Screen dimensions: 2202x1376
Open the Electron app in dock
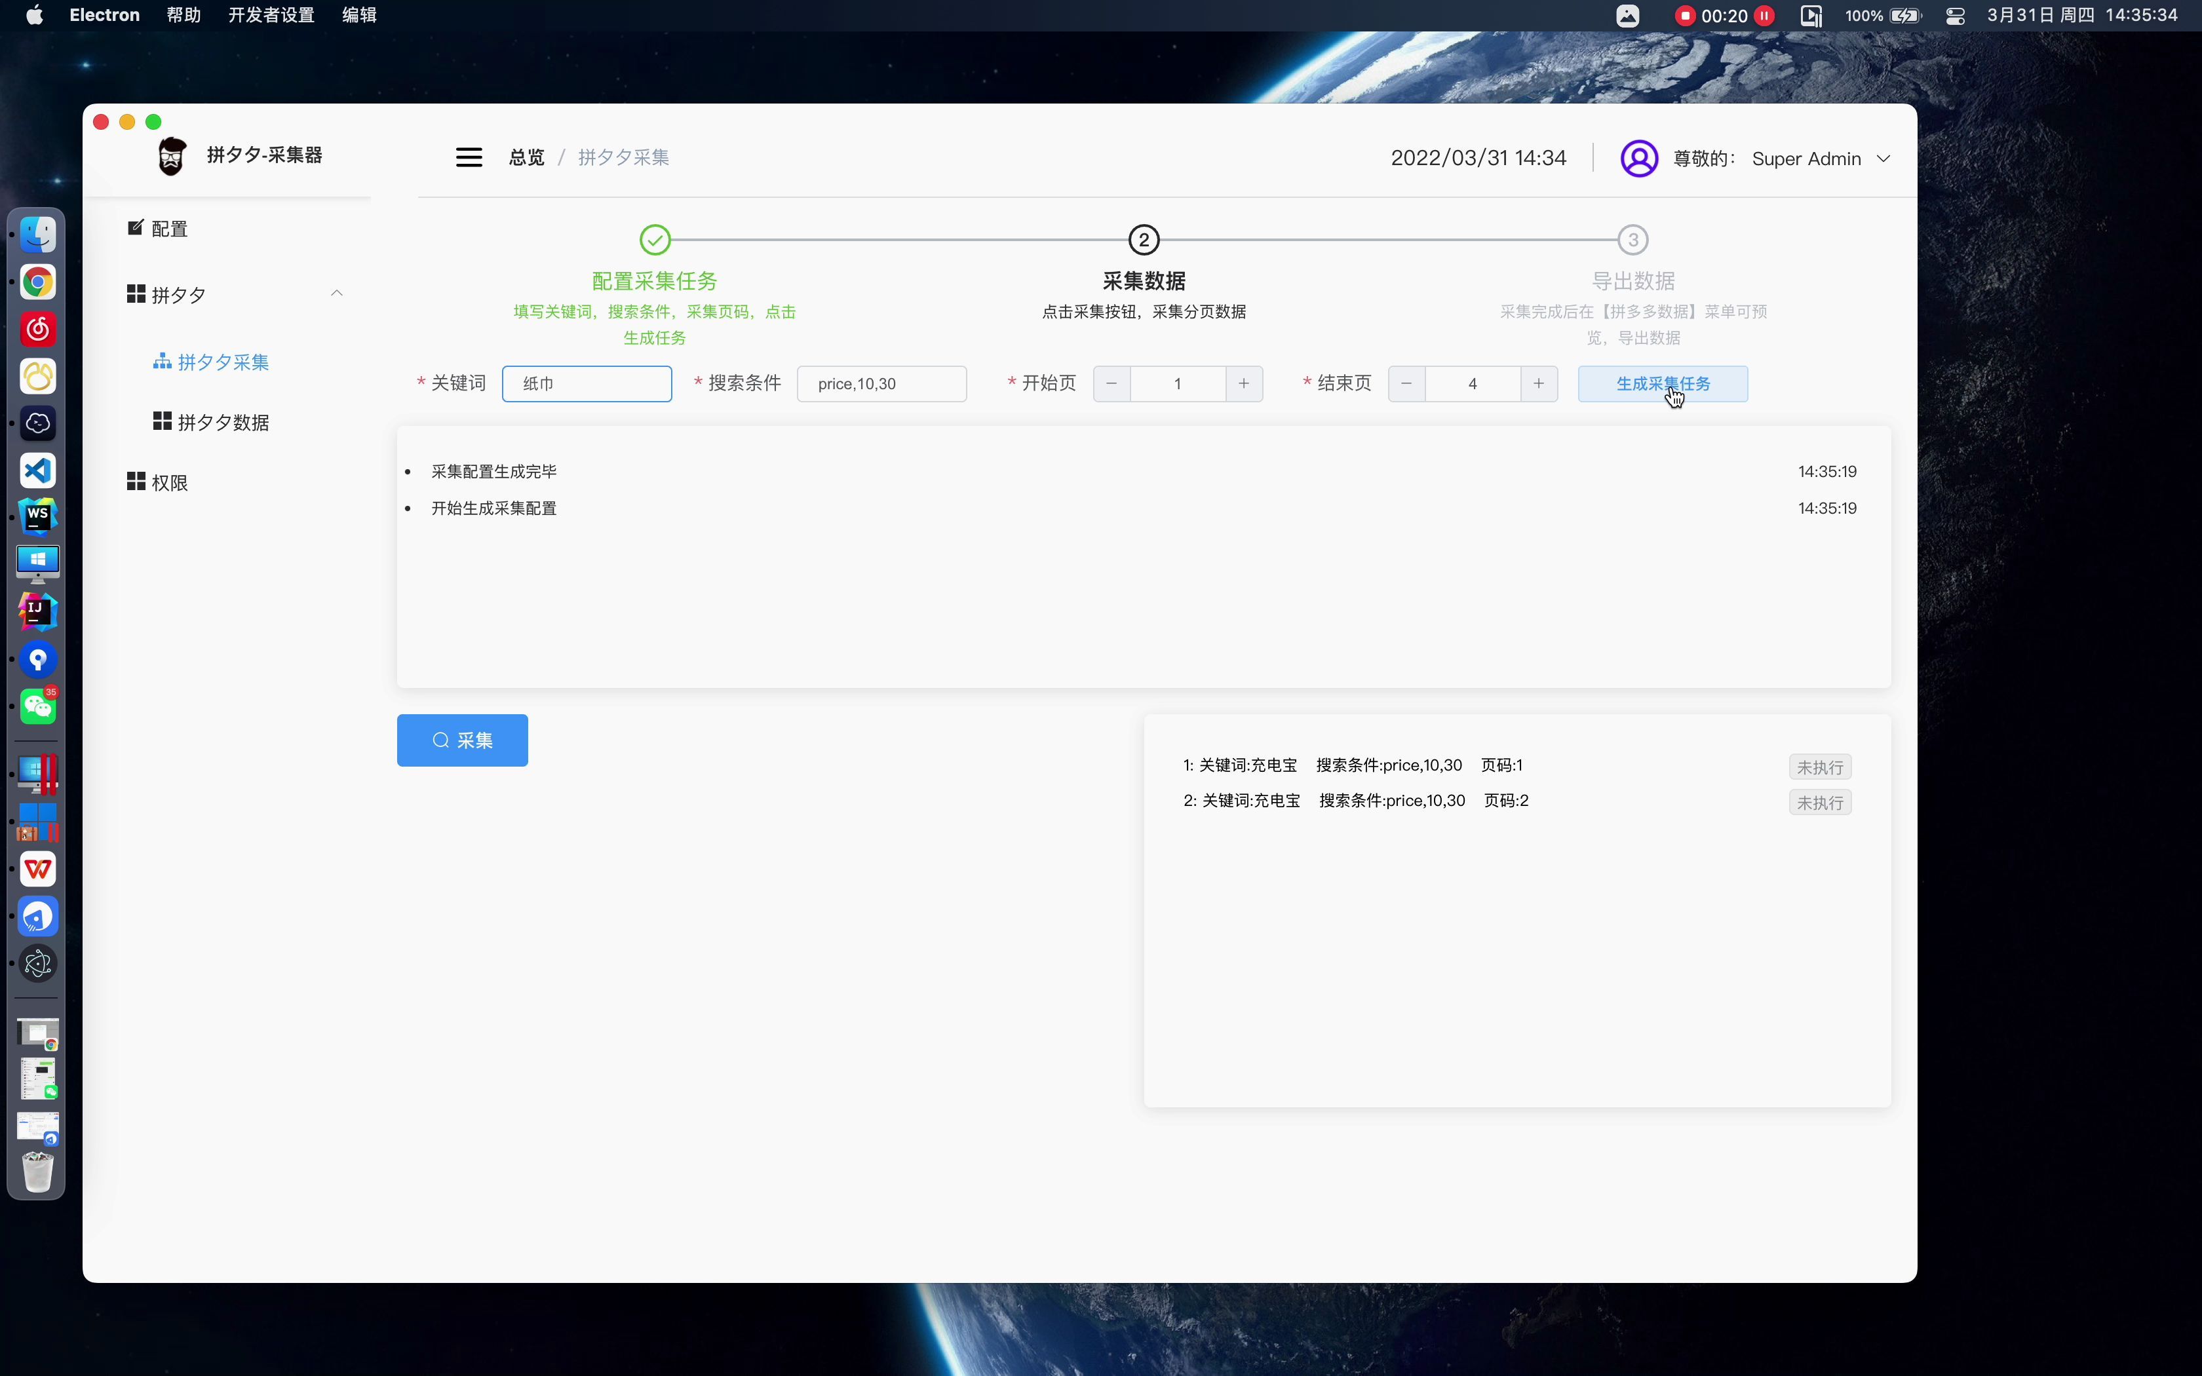[x=38, y=964]
